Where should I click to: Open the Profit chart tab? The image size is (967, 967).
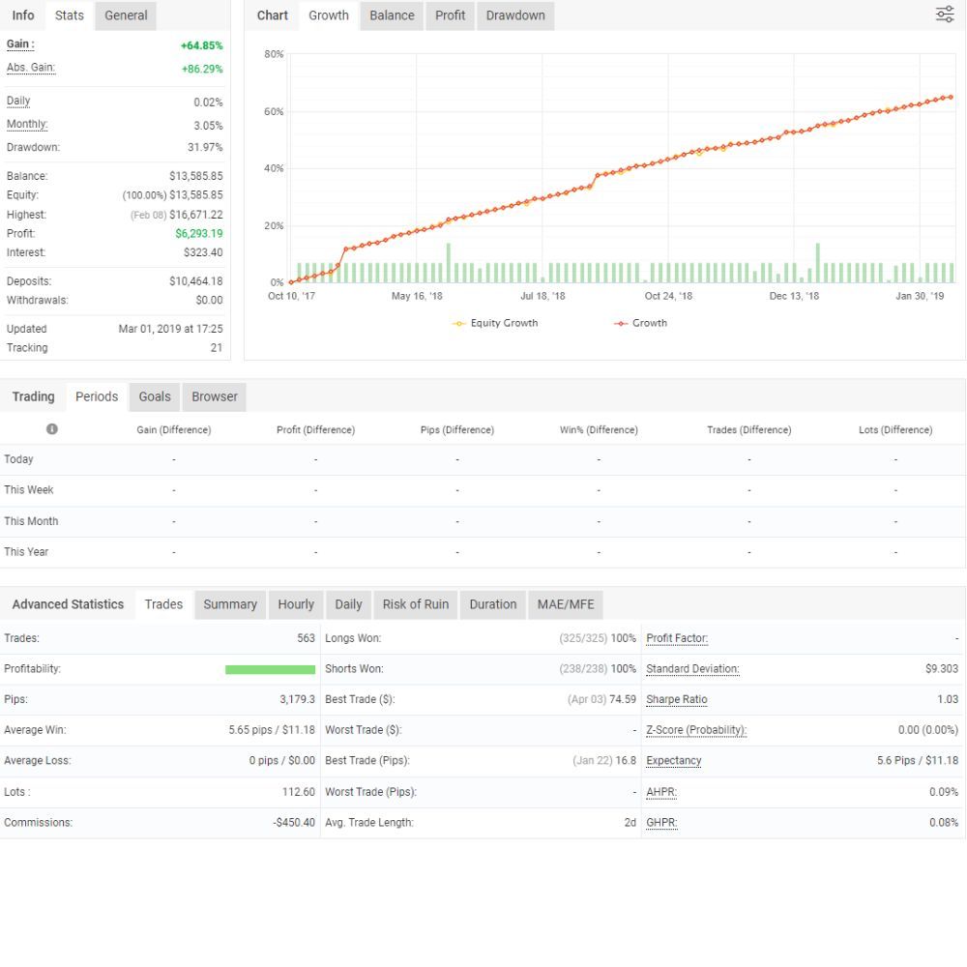pos(450,15)
